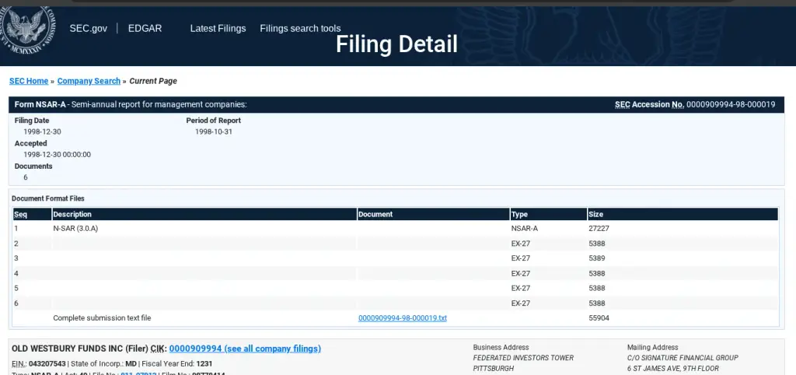Click the Filing Date label
The width and height of the screenshot is (796, 375).
tap(32, 121)
